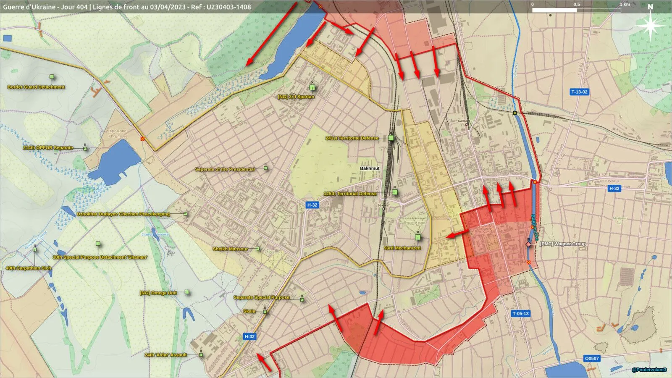The width and height of the screenshot is (672, 378).
Task: Click the [NG] Omega Unit marker square
Action: click(187, 292)
